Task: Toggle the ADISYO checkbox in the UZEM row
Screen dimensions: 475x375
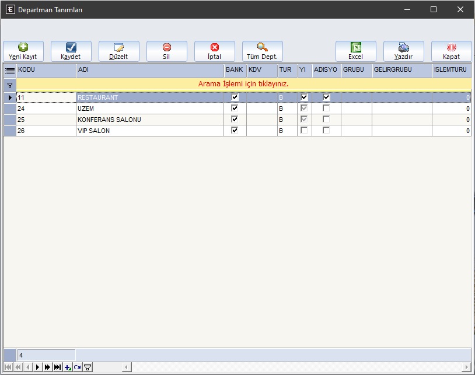Action: click(327, 108)
